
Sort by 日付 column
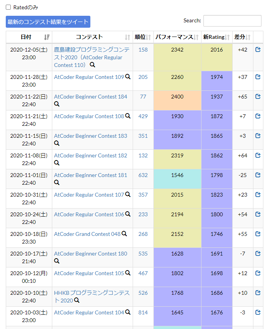(x=29, y=37)
